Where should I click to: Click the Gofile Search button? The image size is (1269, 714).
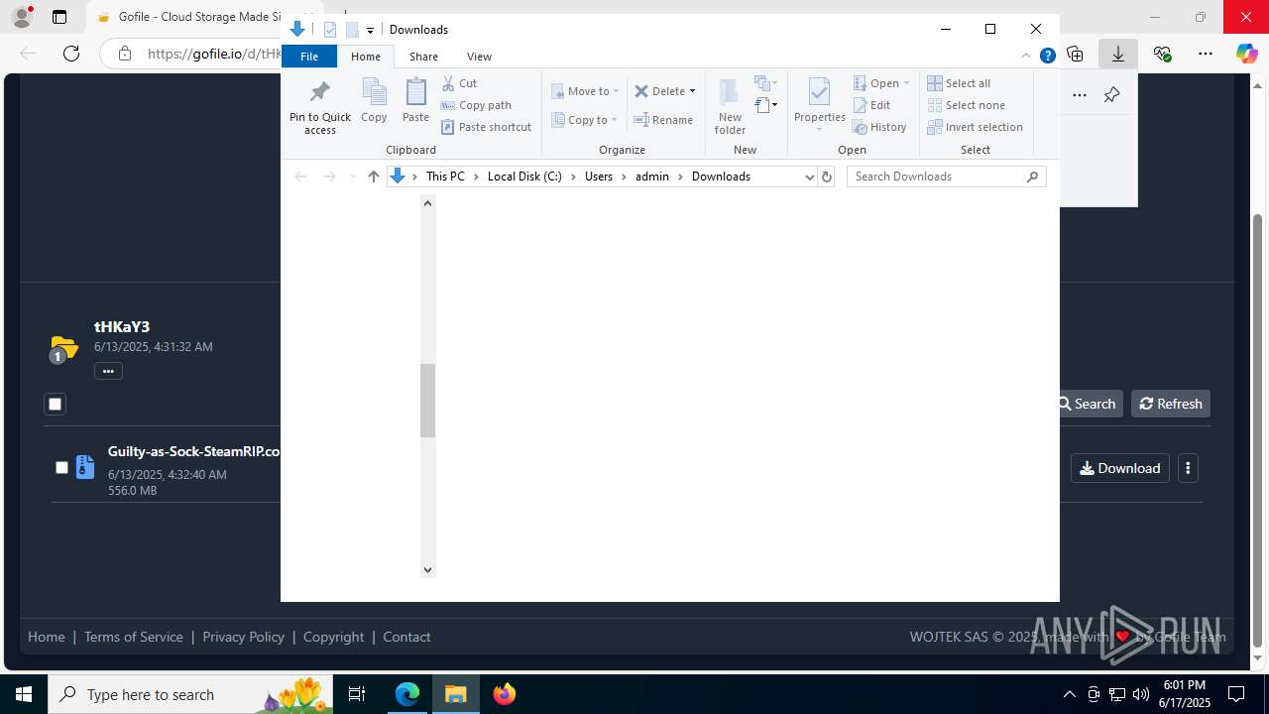coord(1087,404)
